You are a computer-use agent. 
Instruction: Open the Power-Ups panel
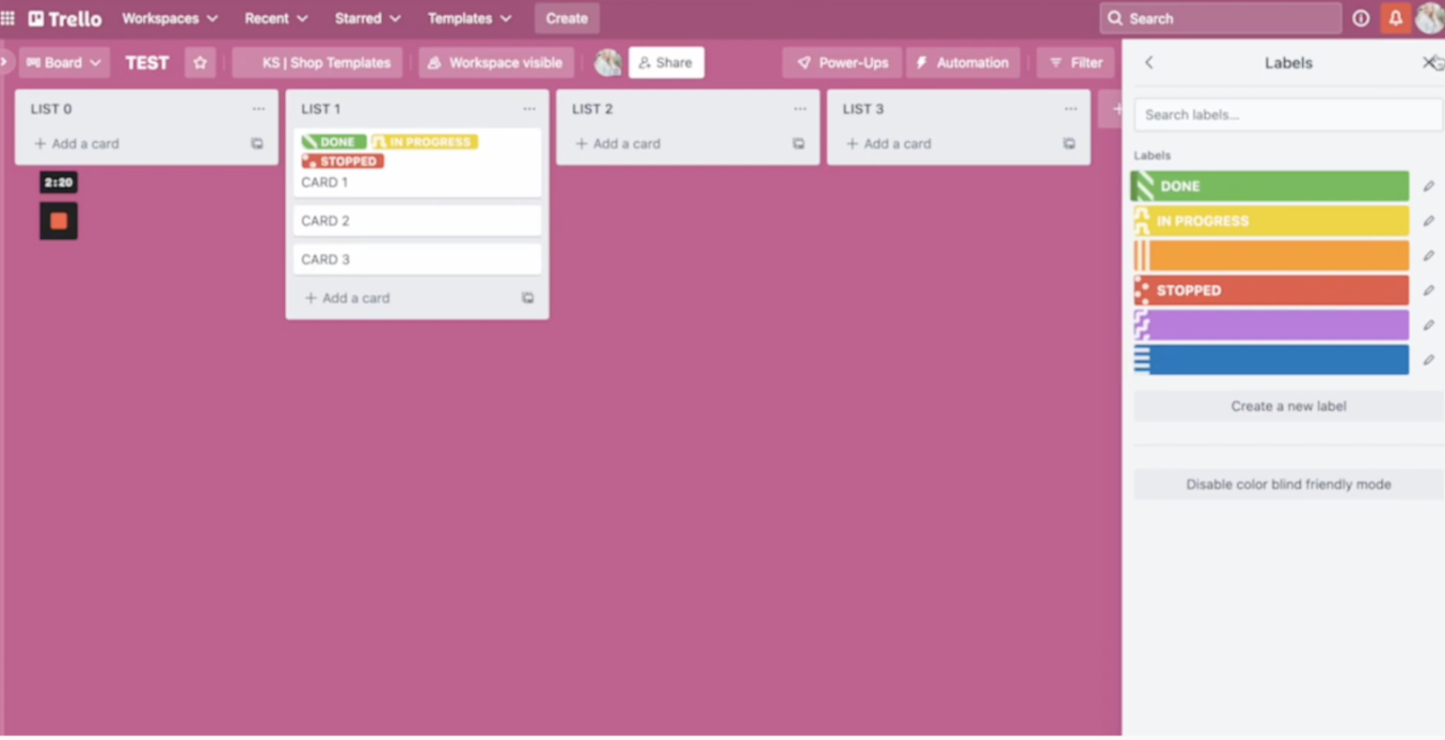coord(842,62)
